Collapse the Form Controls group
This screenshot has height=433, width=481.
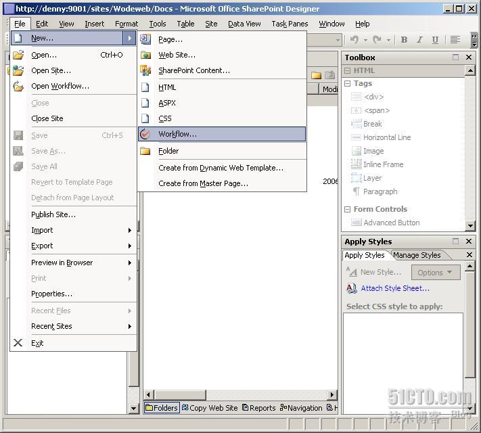pos(347,209)
